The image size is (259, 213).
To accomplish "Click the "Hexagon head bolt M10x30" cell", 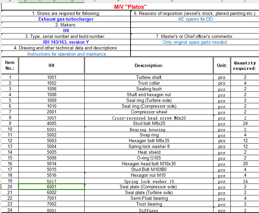I will (x=149, y=164).
